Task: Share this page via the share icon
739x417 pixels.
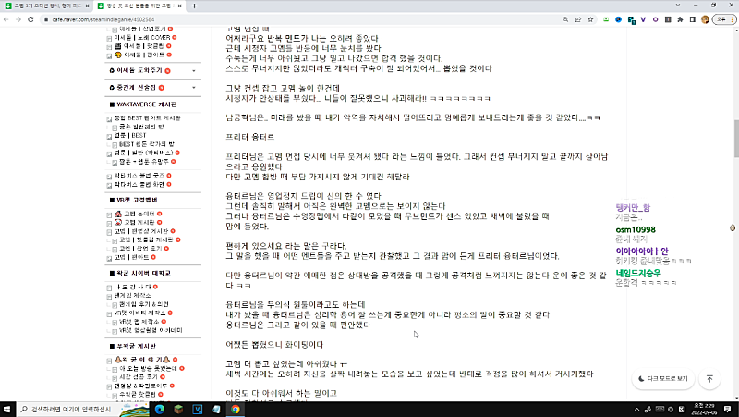Action: [578, 19]
